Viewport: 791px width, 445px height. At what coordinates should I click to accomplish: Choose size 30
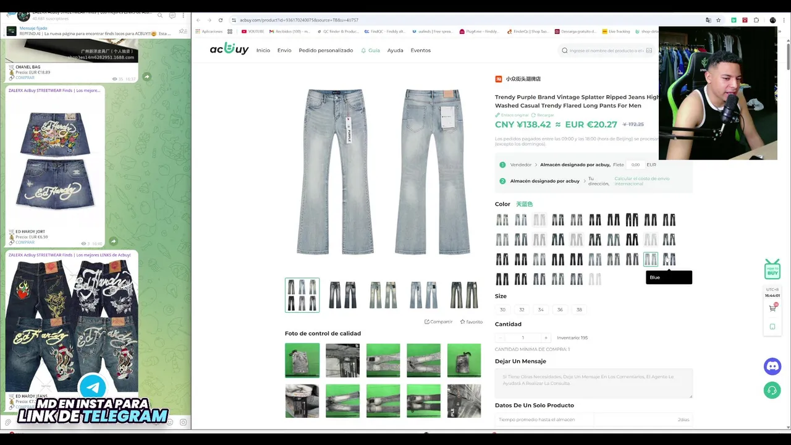point(502,310)
